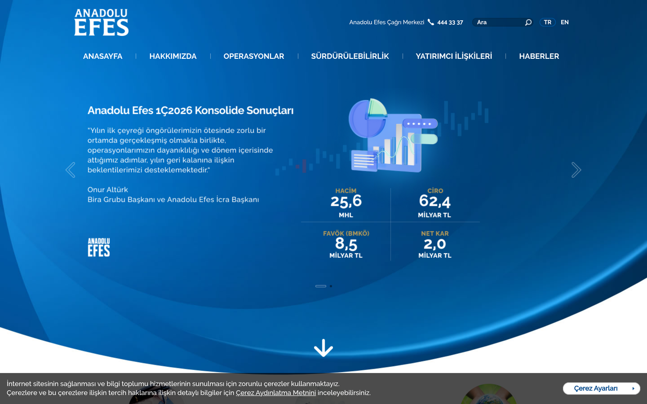
Task: Select the first slide indicator
Action: (x=321, y=286)
